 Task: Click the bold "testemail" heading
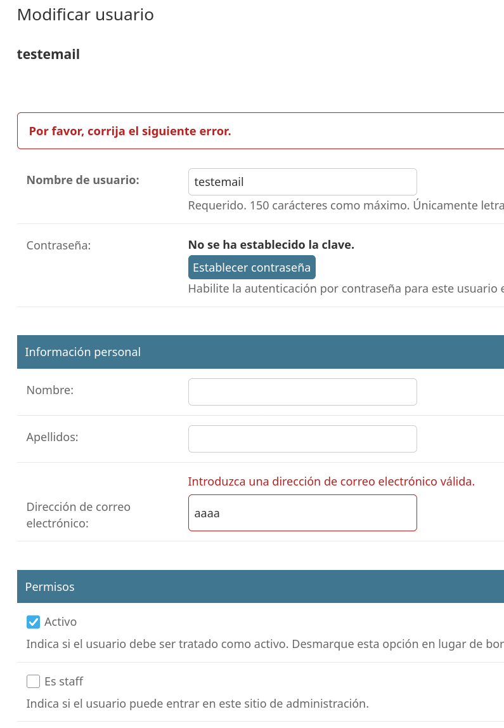(x=48, y=55)
